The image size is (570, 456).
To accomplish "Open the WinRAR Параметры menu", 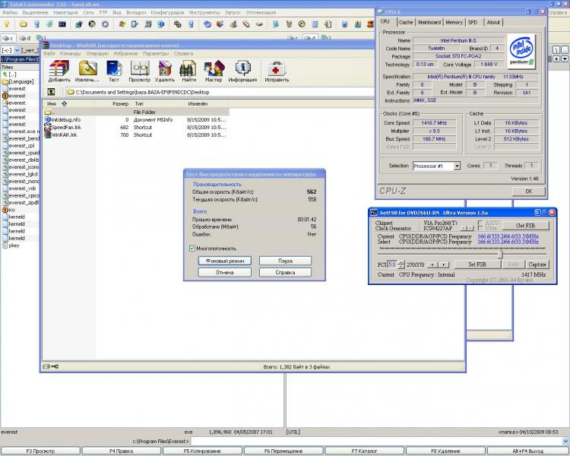I will [156, 53].
